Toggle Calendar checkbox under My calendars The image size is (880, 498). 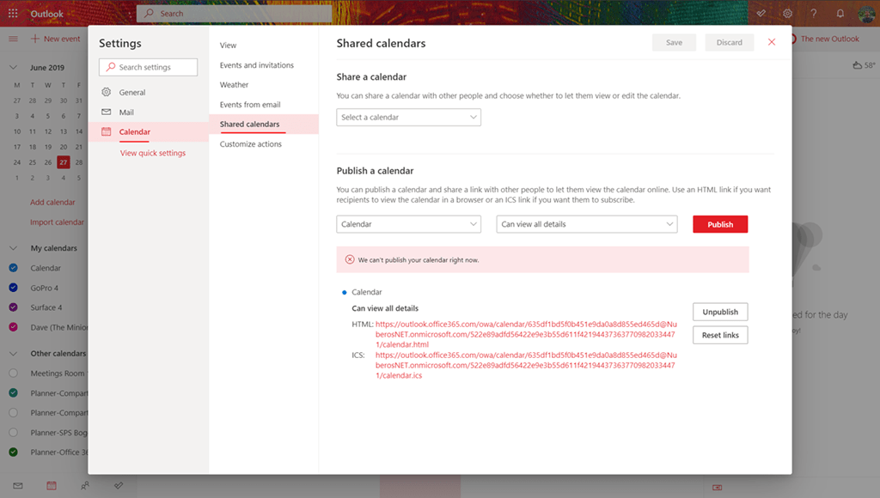click(x=14, y=268)
